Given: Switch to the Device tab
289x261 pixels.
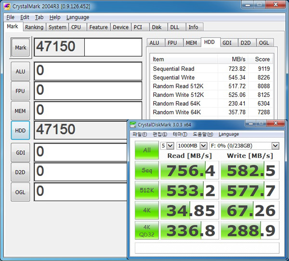Looking at the screenshot, I should (120, 27).
